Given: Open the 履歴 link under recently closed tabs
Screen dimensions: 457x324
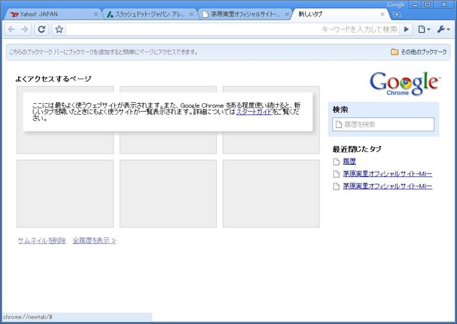Looking at the screenshot, I should tap(350, 161).
